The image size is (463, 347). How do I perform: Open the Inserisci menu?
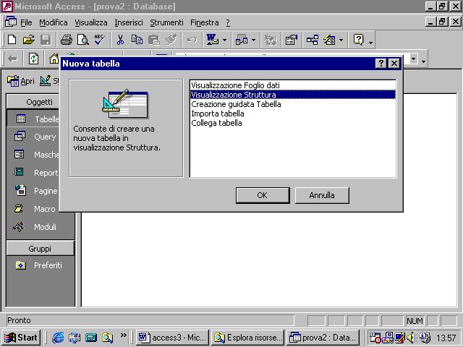pos(129,22)
